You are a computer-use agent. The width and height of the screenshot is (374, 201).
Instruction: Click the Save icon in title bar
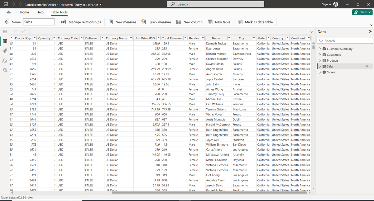(x=6, y=4)
